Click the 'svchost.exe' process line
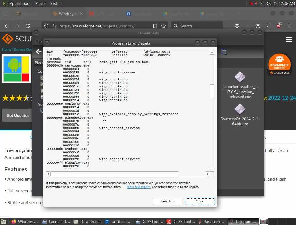The height and width of the screenshot is (225, 296). (x=67, y=149)
